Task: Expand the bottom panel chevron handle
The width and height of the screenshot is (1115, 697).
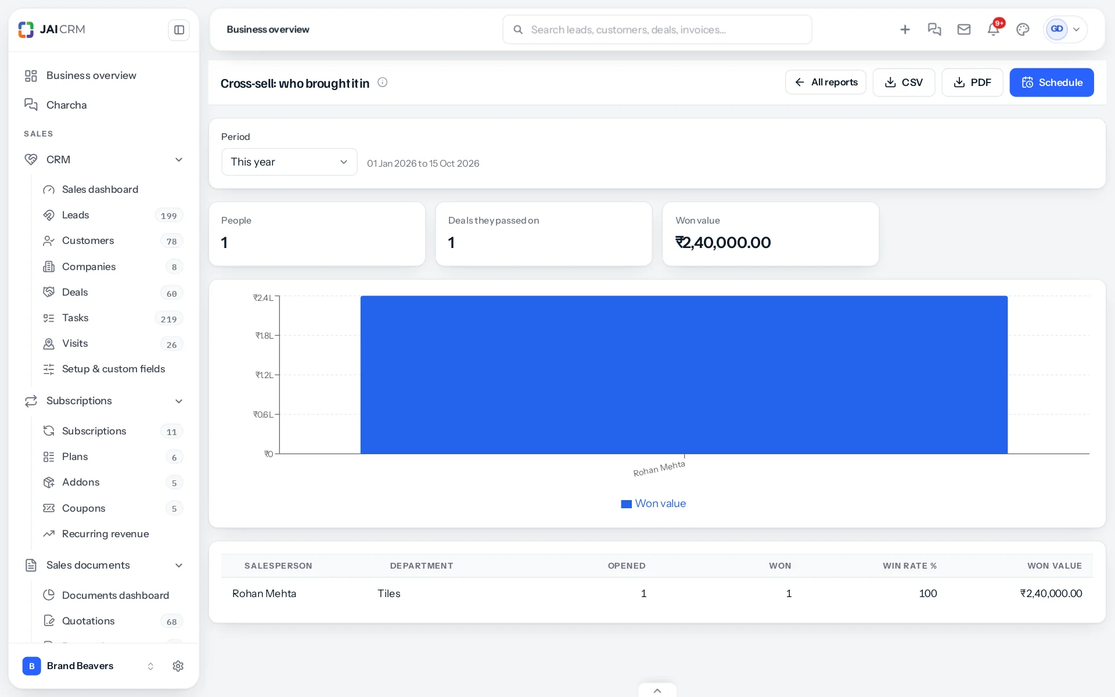Action: coord(657,691)
